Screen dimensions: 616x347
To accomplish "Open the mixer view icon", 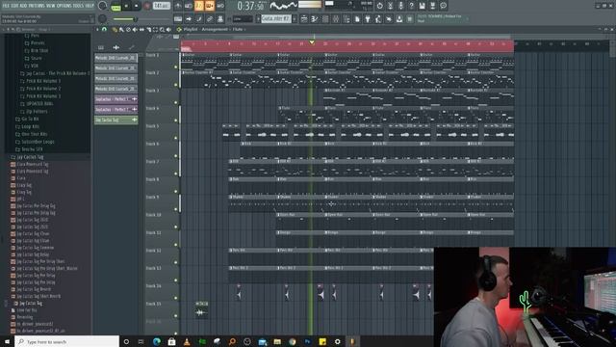I will point(336,19).
